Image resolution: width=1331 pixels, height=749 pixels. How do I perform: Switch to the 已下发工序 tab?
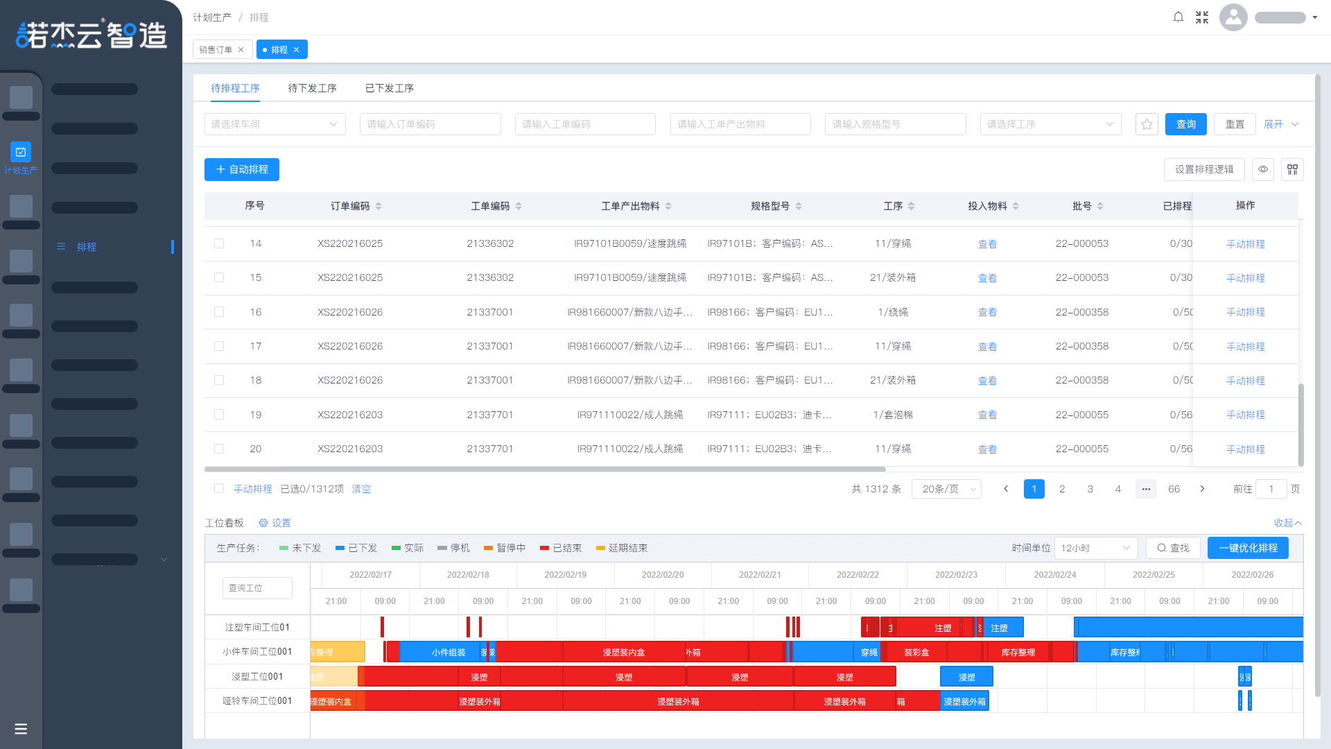click(x=389, y=88)
